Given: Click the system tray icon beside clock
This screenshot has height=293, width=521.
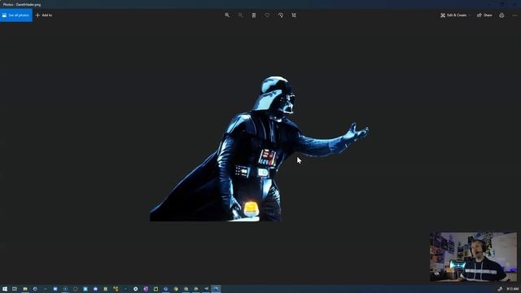Looking at the screenshot, I should 500,289.
